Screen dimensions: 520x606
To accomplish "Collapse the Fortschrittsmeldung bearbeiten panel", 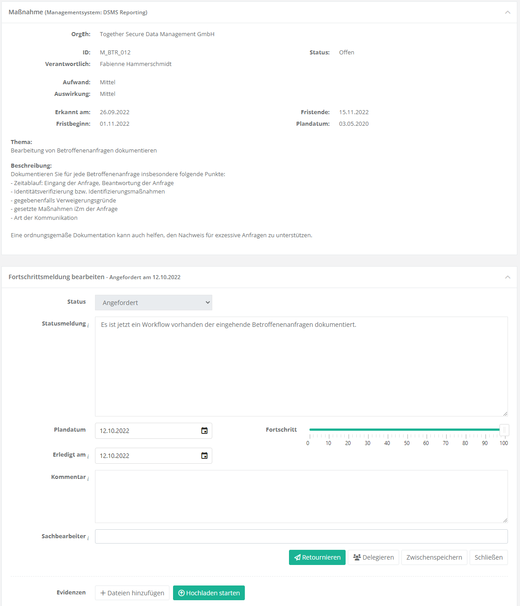I will [x=508, y=277].
